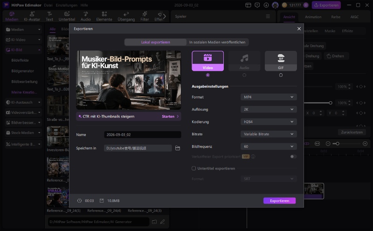373x231 pixels.
Task: Click the download icon in title bar
Action: click(x=266, y=5)
